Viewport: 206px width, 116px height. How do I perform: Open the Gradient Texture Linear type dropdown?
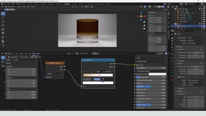coord(55,74)
